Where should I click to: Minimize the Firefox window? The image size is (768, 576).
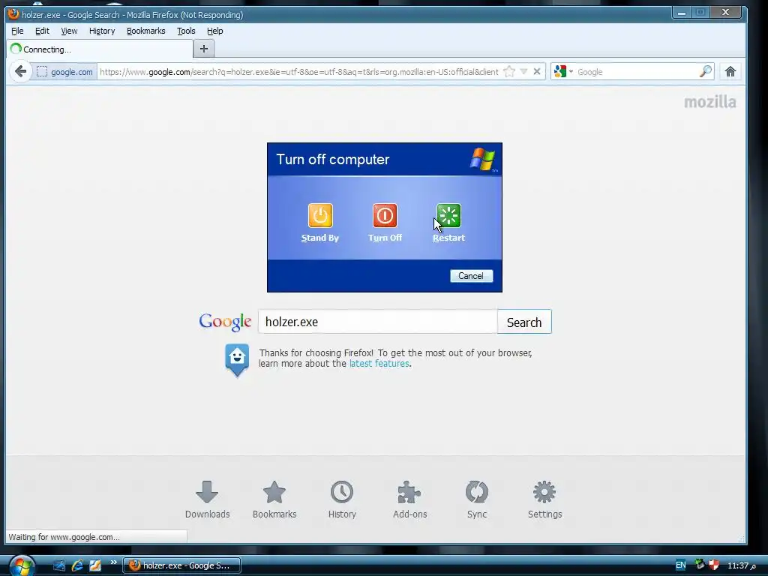tap(681, 12)
